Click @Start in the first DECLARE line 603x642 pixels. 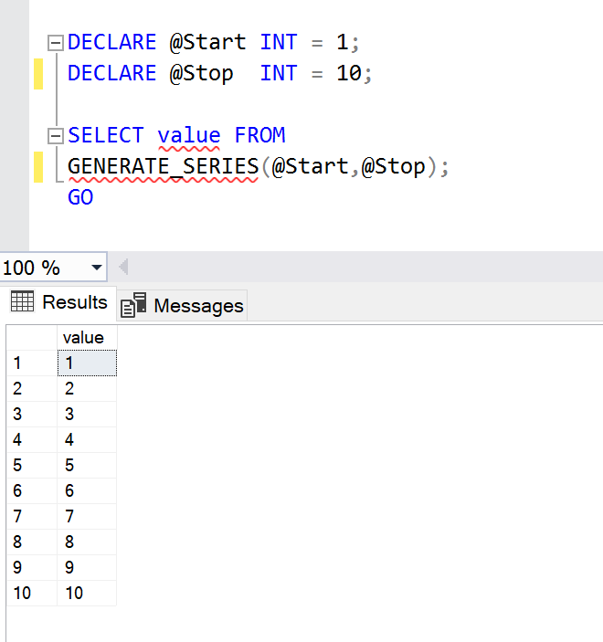coord(207,42)
